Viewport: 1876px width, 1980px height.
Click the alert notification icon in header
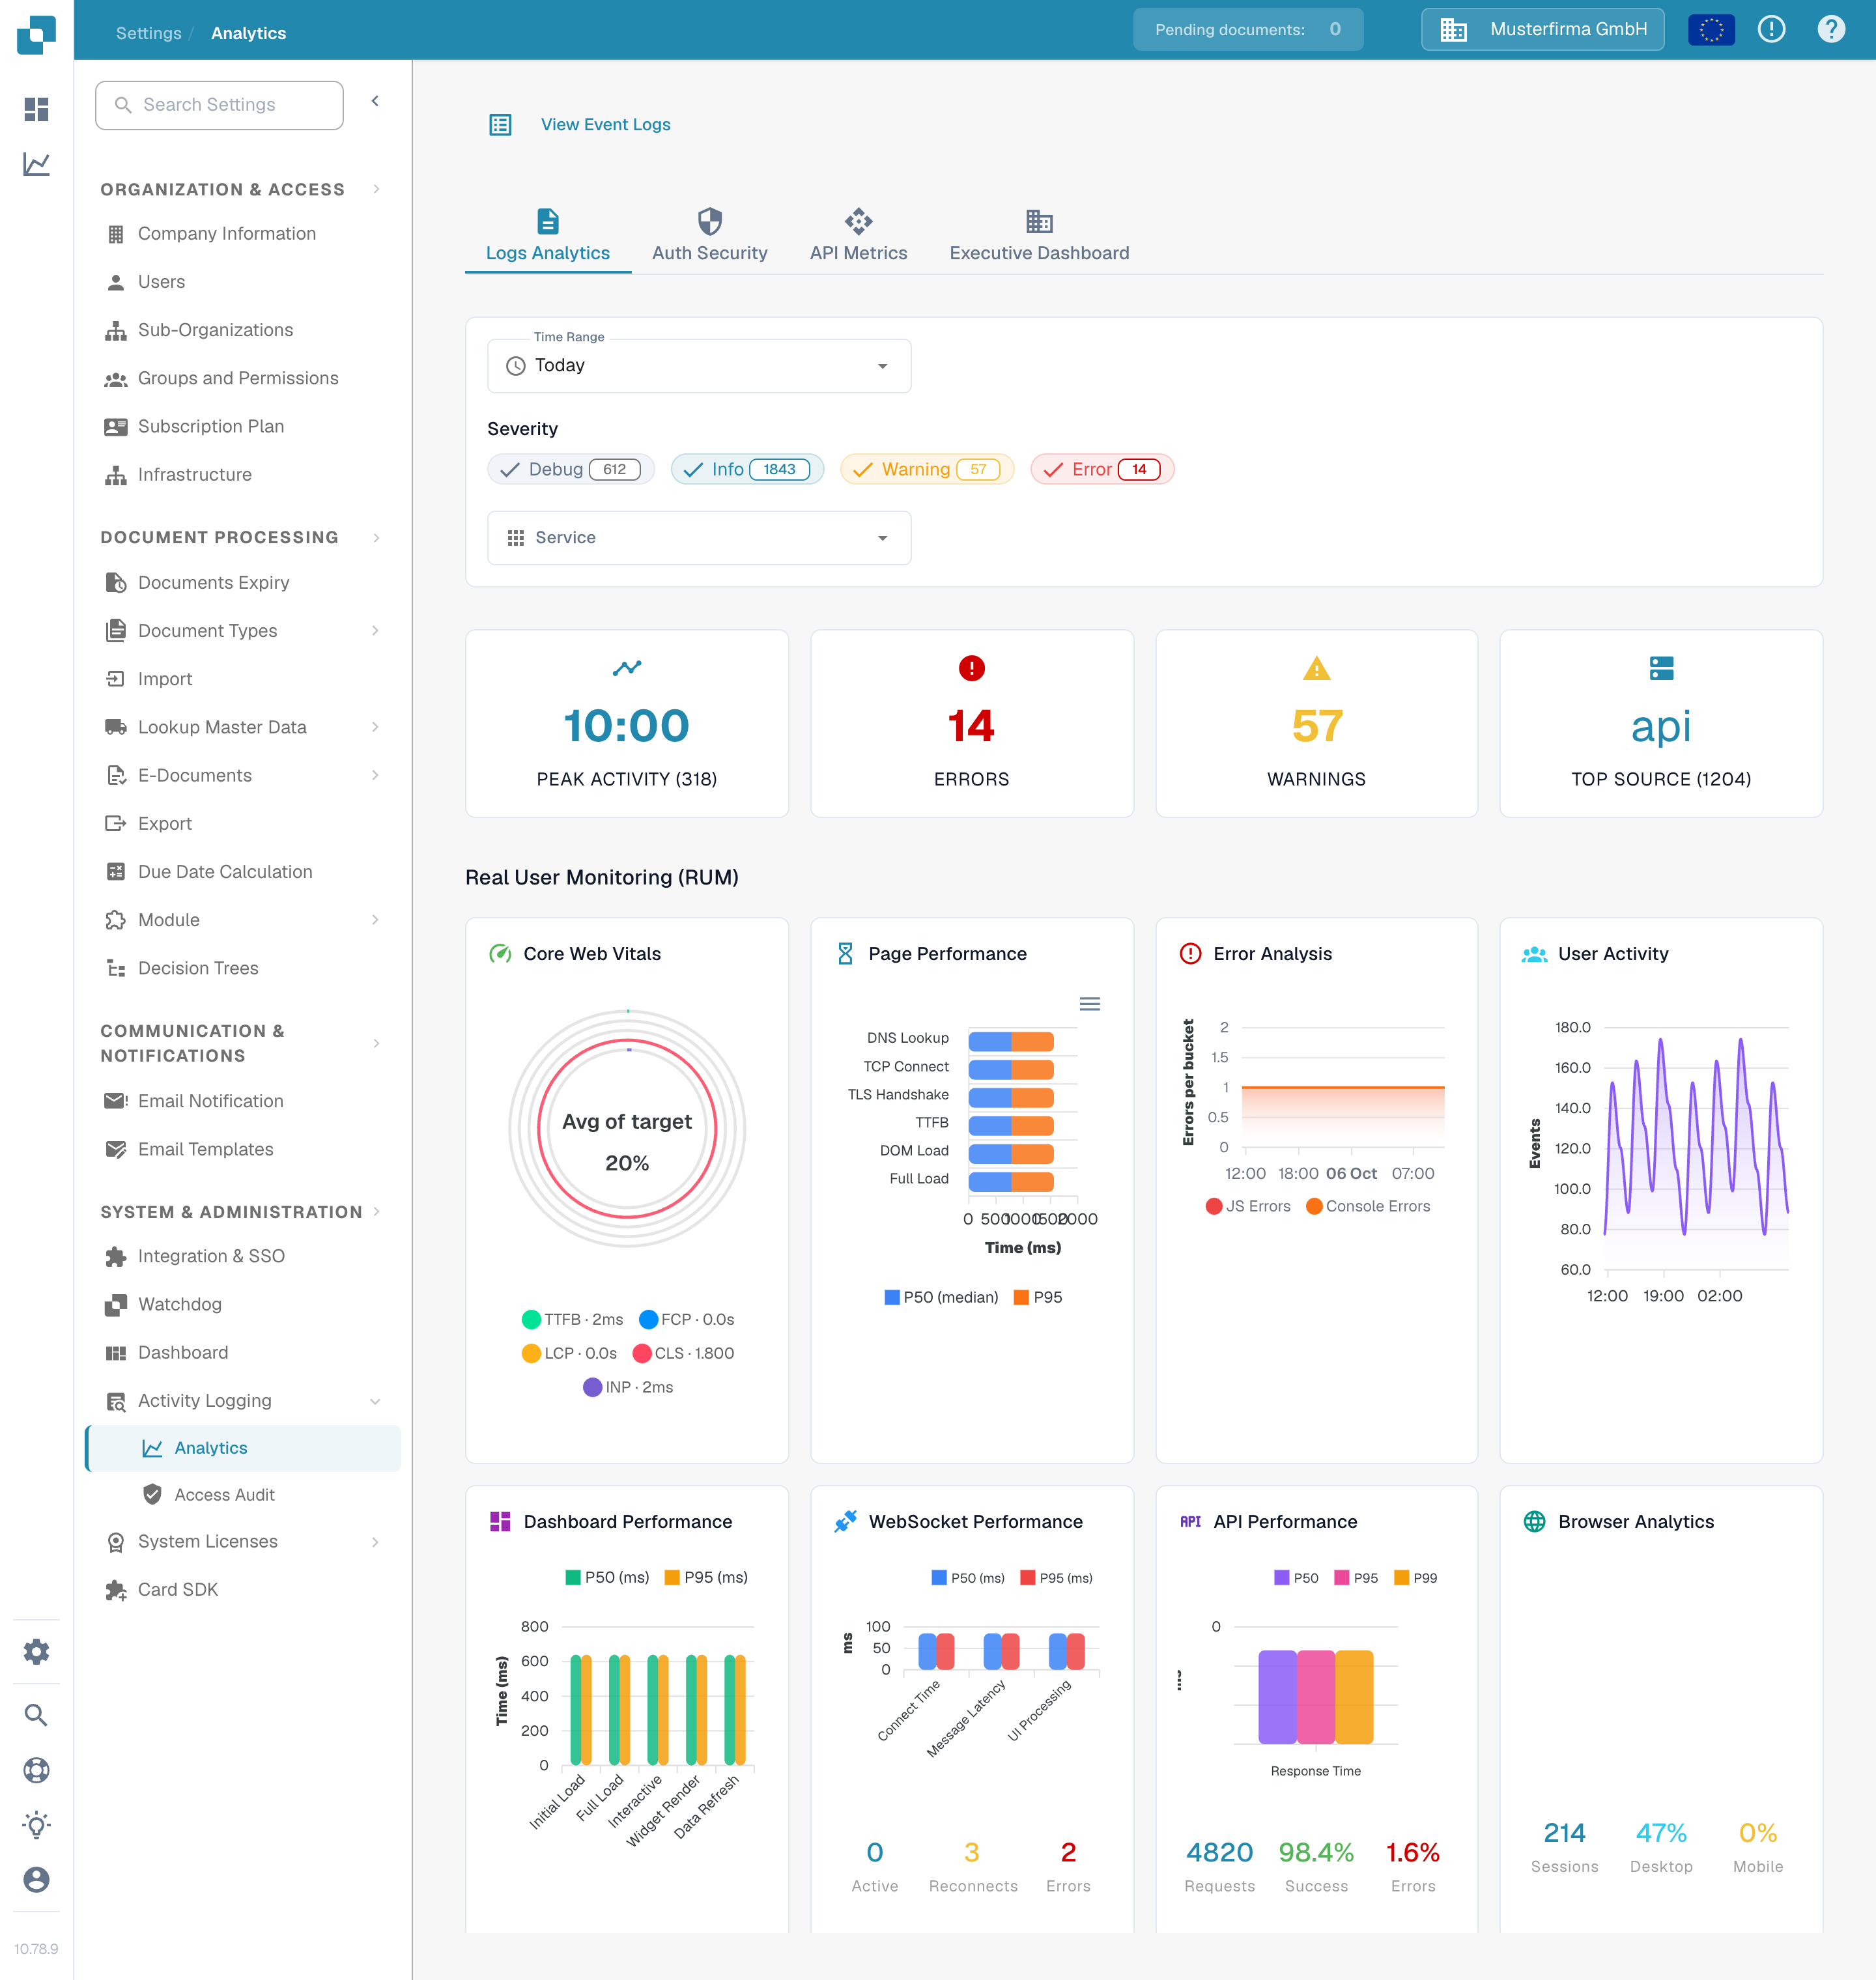[1771, 29]
